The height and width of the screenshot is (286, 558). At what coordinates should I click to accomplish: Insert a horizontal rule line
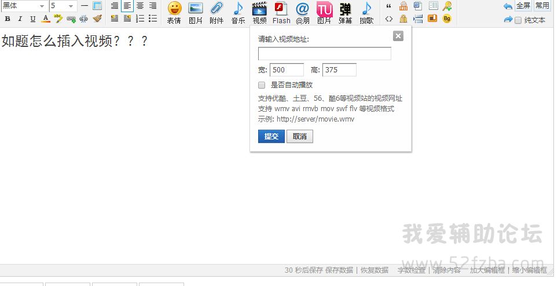[x=85, y=6]
